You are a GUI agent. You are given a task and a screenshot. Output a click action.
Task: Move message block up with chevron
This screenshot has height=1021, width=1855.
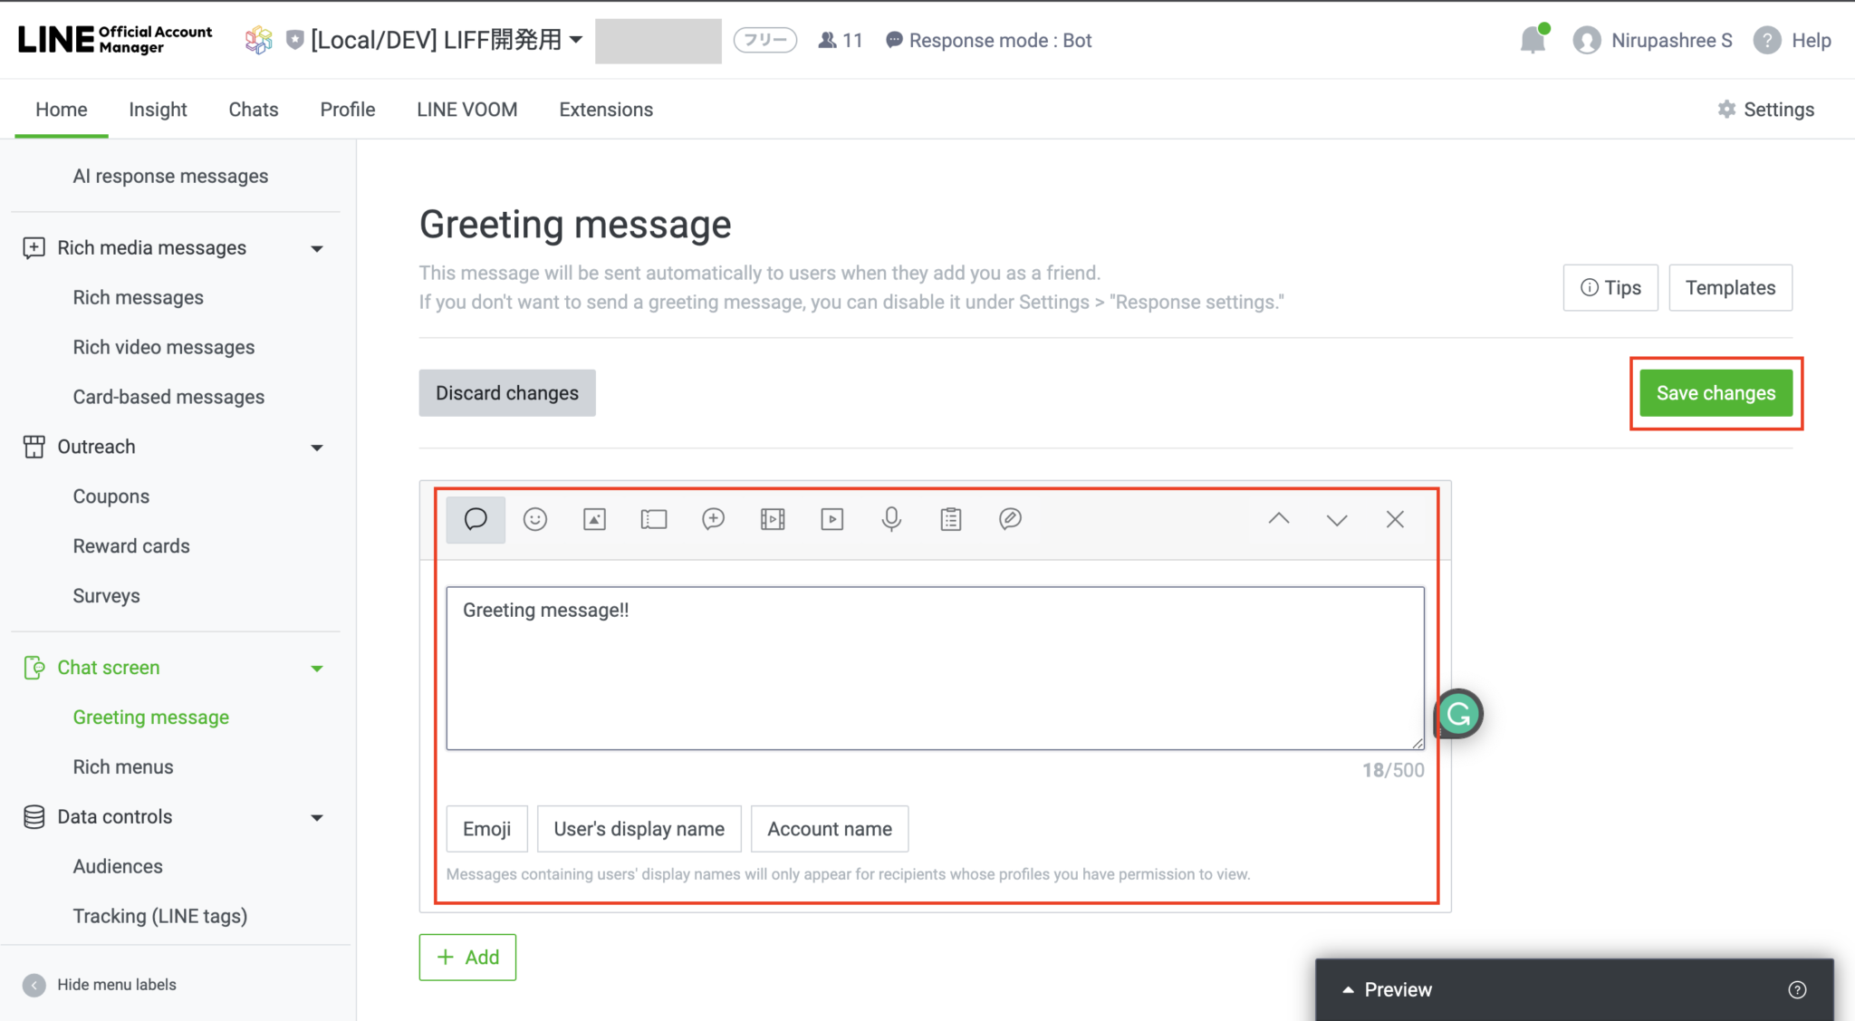pyautogui.click(x=1279, y=519)
